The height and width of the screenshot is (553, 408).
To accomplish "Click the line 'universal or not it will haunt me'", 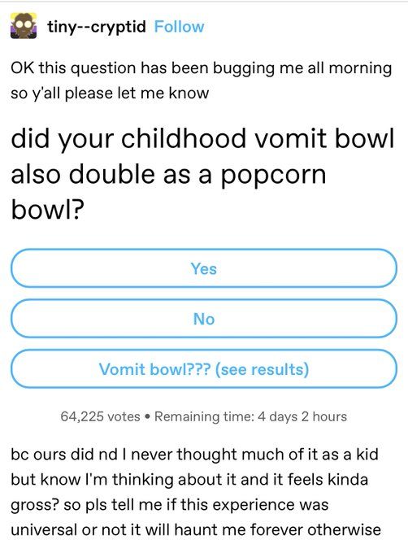I will click(x=196, y=529).
